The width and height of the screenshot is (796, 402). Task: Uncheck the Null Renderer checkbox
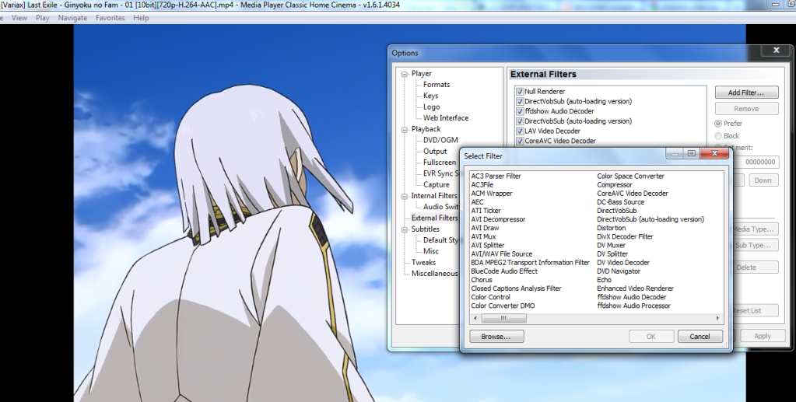pos(520,92)
